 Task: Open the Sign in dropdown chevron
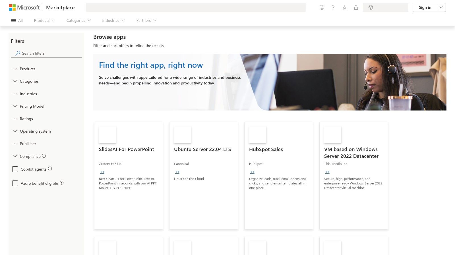coord(441,7)
